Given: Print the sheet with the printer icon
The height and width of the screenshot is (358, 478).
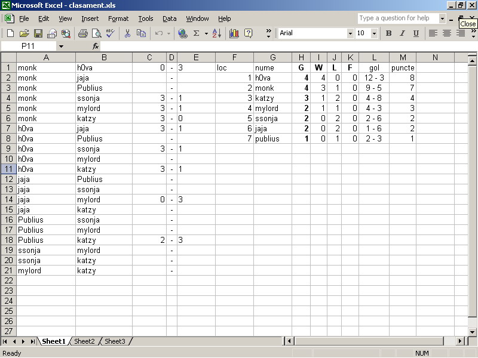Looking at the screenshot, I should 82,33.
